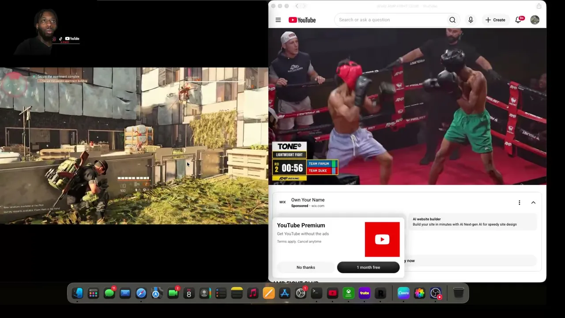565x318 pixels.
Task: Click the YouTube Premium heading text
Action: (x=301, y=225)
